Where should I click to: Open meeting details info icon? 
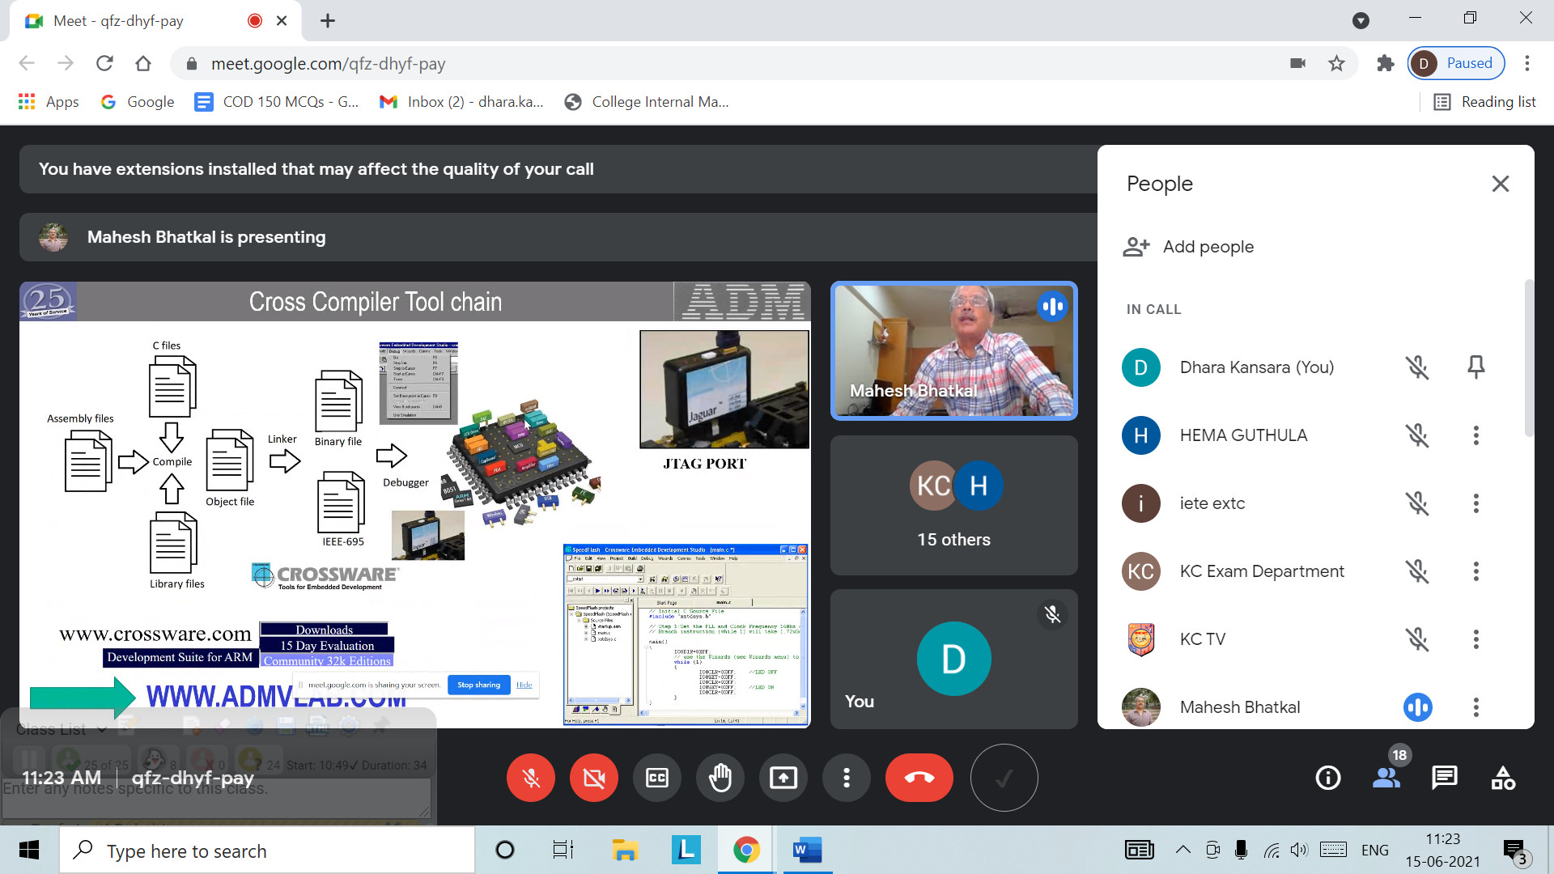[x=1328, y=779]
